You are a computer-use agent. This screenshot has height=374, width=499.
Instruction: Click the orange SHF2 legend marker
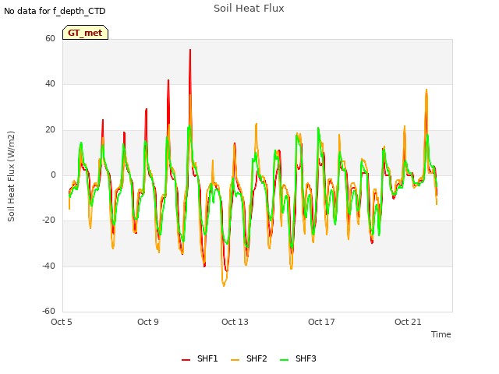click(x=235, y=360)
